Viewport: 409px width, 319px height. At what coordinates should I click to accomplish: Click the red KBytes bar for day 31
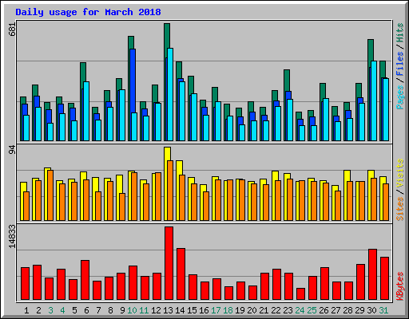tap(384, 278)
